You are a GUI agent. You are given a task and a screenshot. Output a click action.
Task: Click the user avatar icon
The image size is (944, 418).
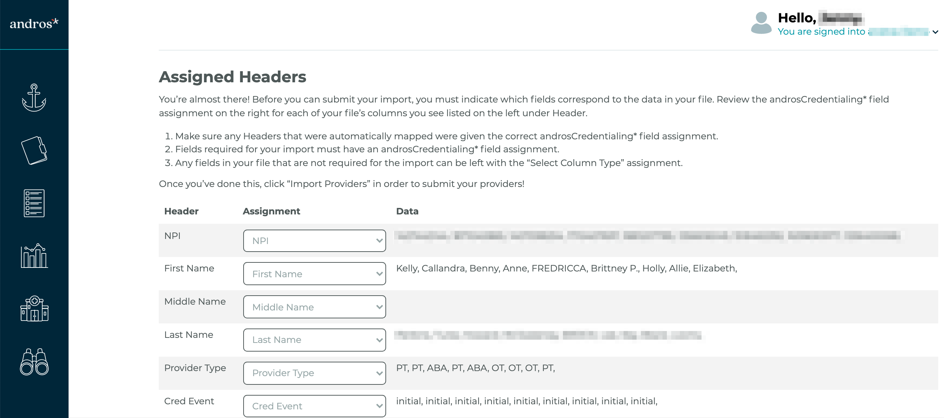(761, 23)
